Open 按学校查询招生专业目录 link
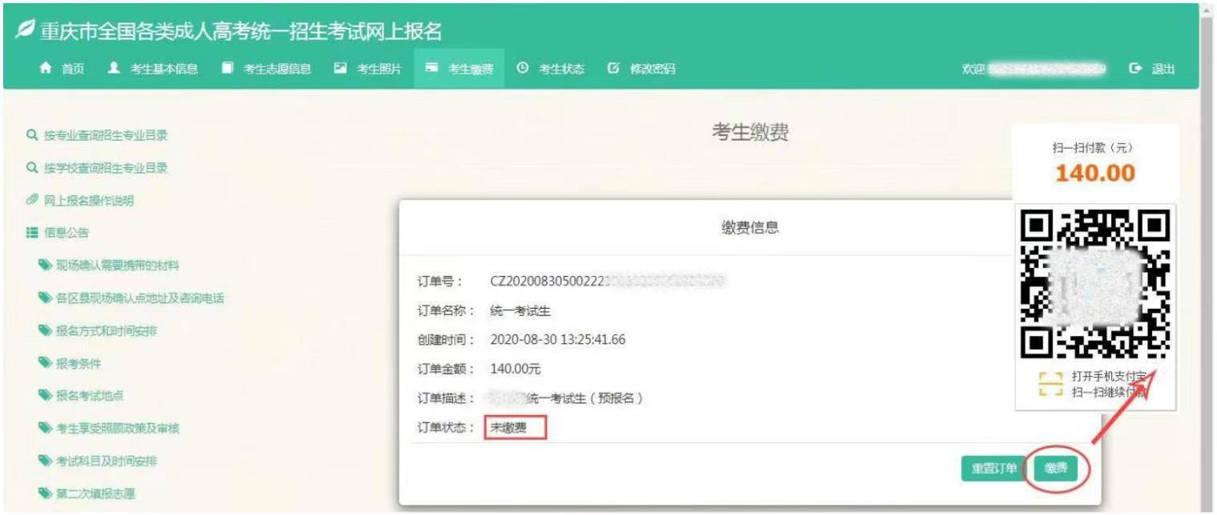The height and width of the screenshot is (515, 1217). [x=106, y=168]
